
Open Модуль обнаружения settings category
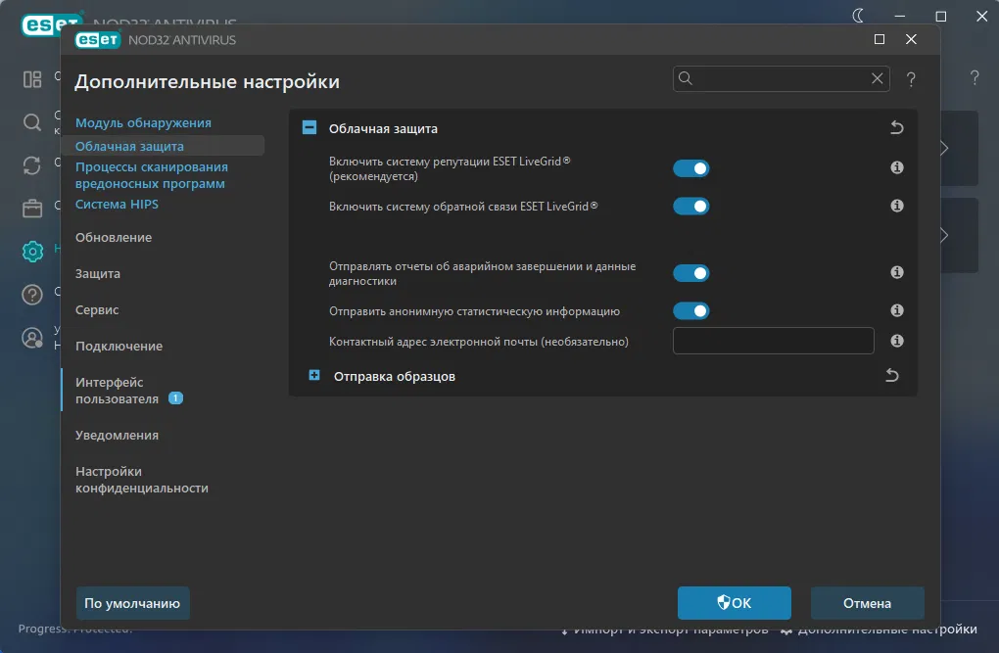pyautogui.click(x=143, y=123)
